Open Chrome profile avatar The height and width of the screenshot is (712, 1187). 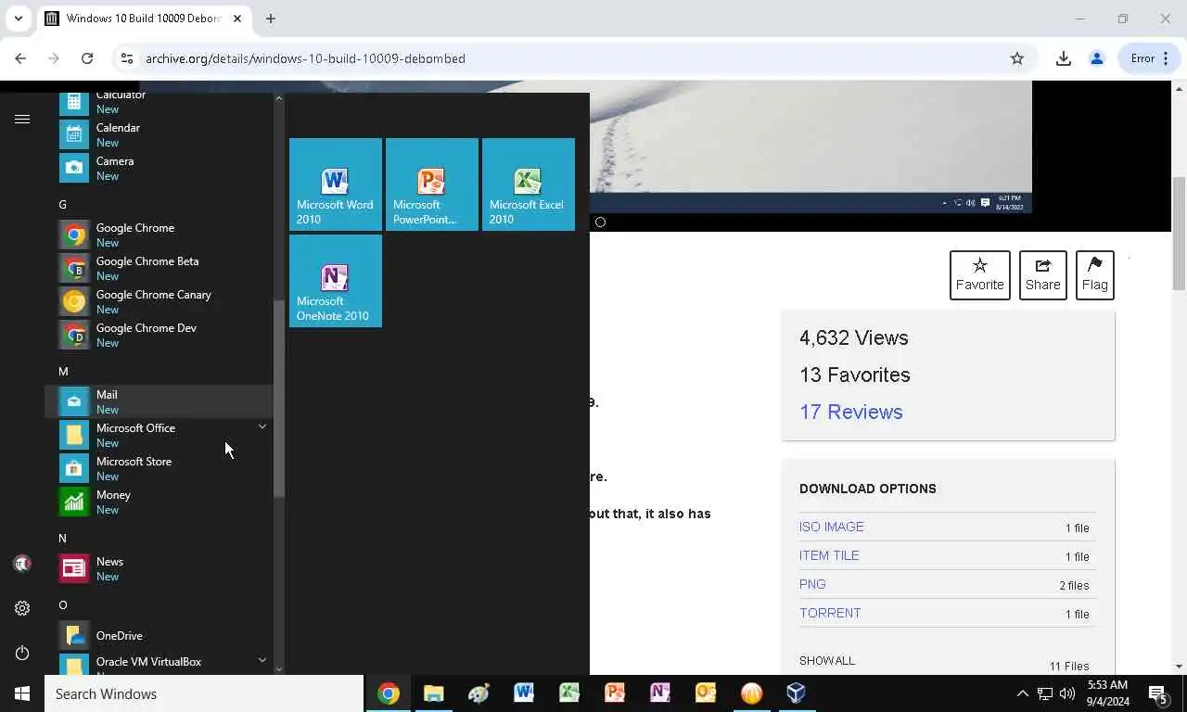tap(1097, 58)
